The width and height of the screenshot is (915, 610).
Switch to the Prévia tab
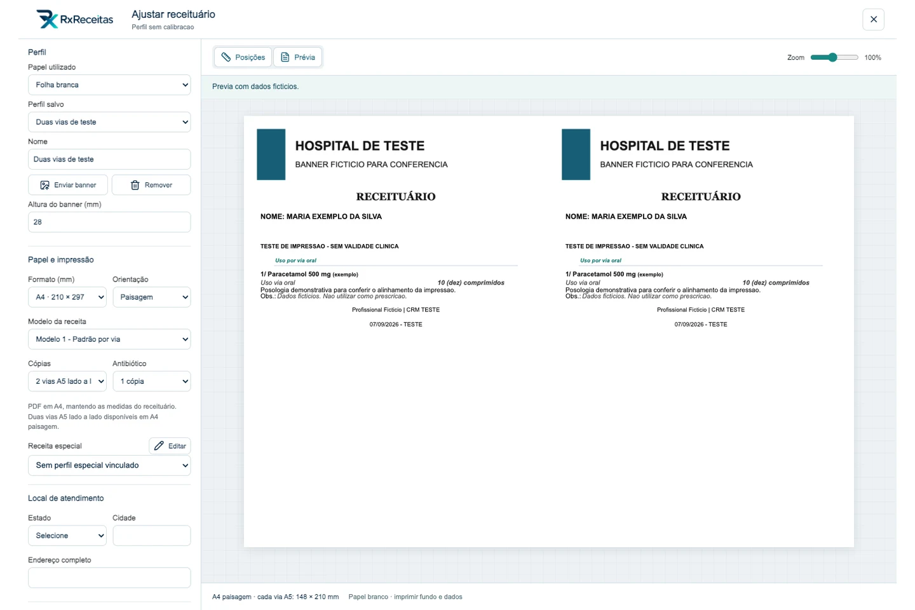[x=298, y=57]
